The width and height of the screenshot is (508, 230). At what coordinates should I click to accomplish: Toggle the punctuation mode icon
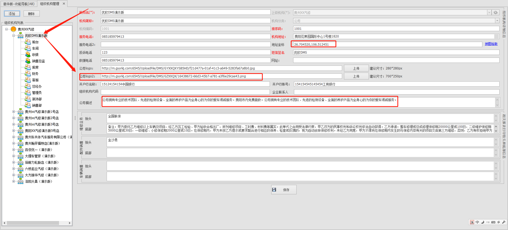488,222
